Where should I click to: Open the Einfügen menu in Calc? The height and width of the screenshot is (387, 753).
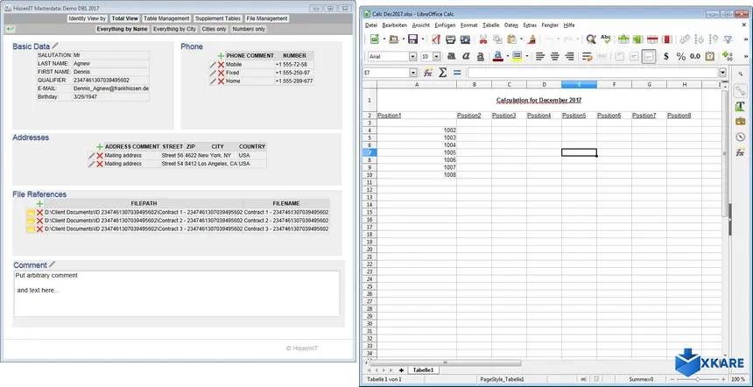click(445, 25)
